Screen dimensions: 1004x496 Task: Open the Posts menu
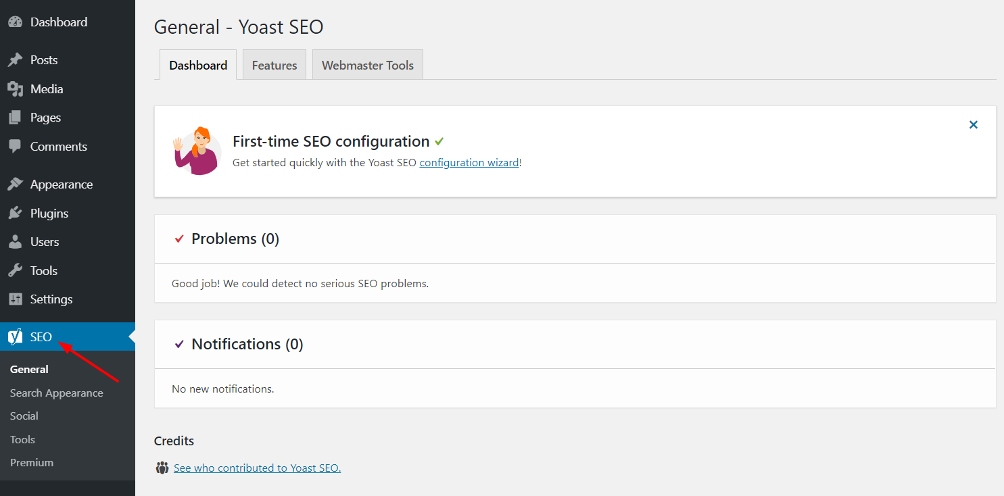click(68, 60)
